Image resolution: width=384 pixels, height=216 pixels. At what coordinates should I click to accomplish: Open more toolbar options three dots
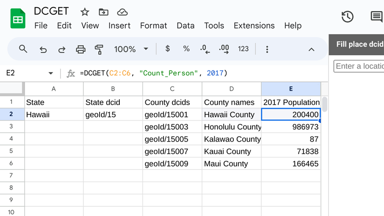pyautogui.click(x=267, y=49)
